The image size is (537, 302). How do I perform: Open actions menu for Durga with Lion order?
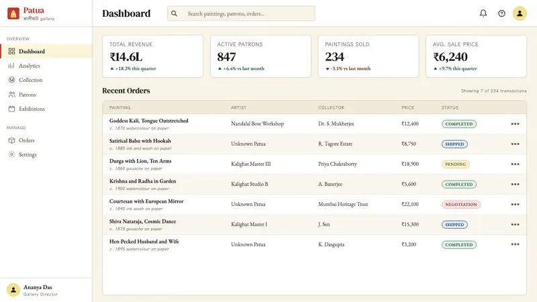click(515, 164)
